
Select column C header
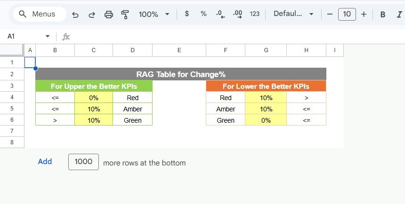(x=94, y=50)
